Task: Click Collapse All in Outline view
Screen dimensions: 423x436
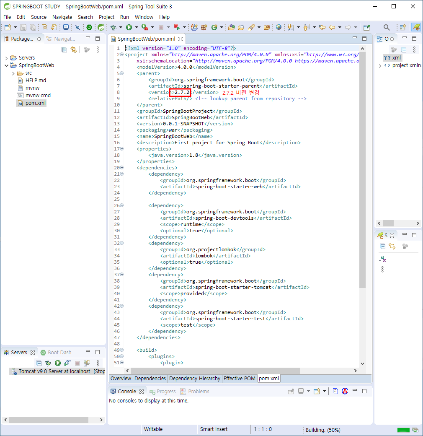Action: click(404, 50)
